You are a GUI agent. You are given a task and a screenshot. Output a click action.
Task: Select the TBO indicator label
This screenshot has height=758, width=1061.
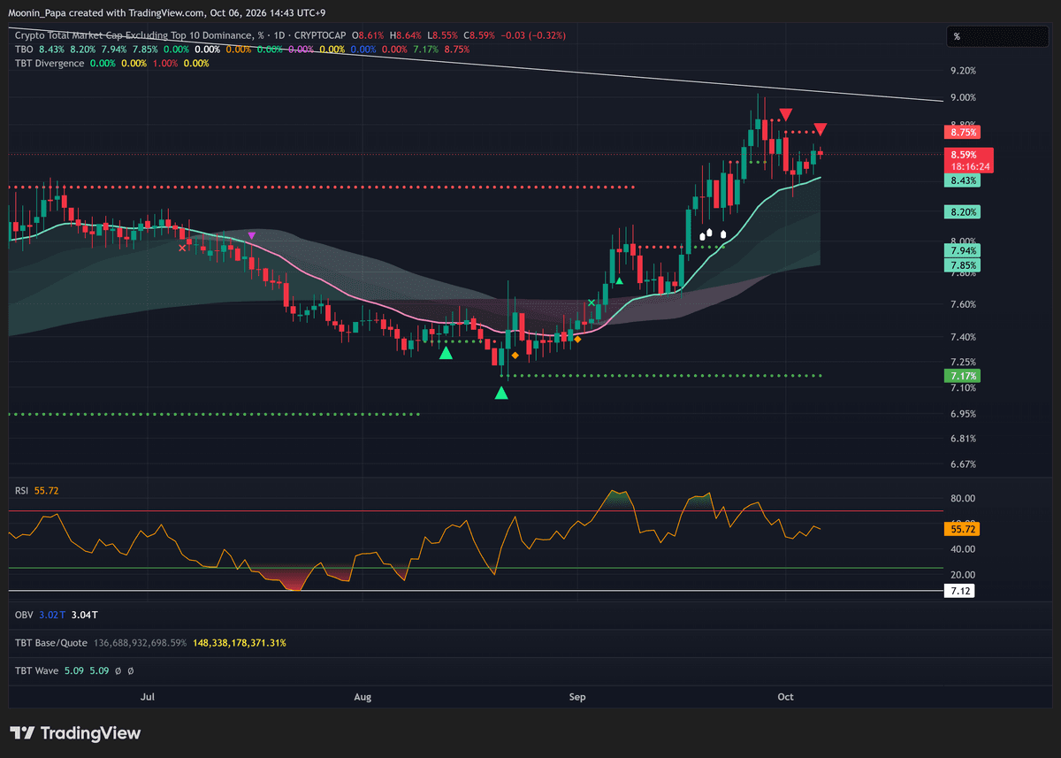24,50
